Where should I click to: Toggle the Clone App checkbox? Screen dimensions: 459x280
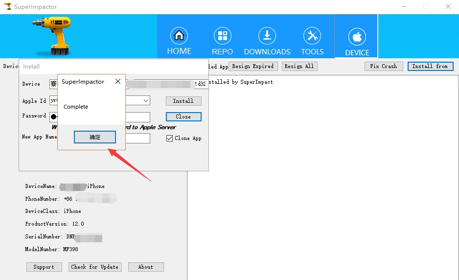(x=169, y=138)
